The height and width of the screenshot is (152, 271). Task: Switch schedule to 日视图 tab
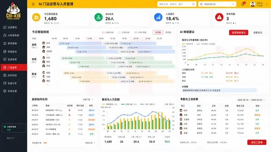tap(158, 32)
